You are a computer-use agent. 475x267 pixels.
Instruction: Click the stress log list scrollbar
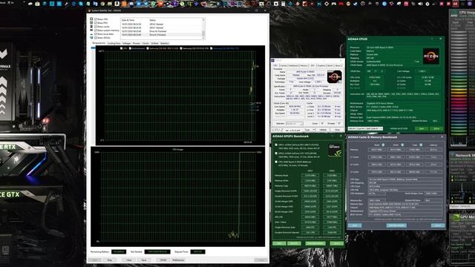(x=203, y=28)
